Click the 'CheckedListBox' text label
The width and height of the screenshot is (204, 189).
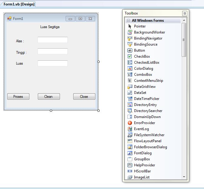pyautogui.click(x=146, y=62)
